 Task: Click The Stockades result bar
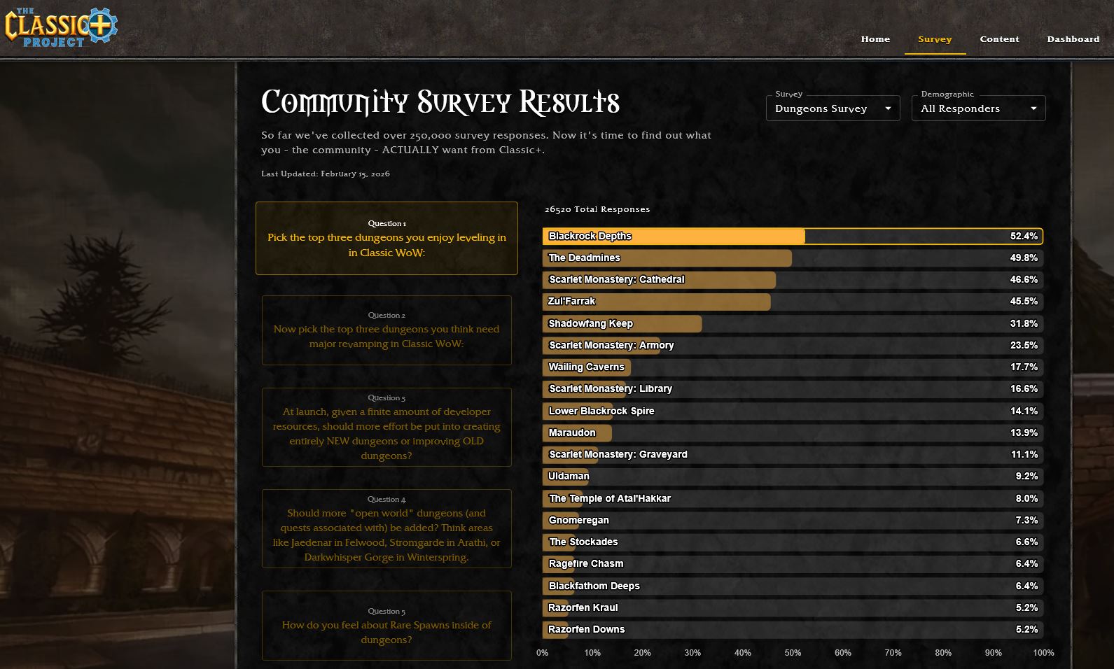[793, 542]
